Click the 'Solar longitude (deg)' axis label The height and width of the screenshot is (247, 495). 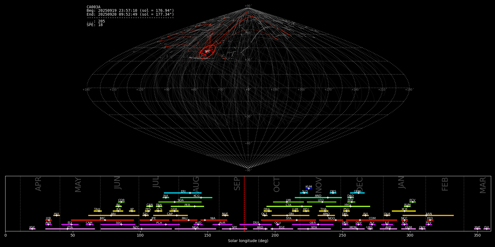click(x=248, y=241)
